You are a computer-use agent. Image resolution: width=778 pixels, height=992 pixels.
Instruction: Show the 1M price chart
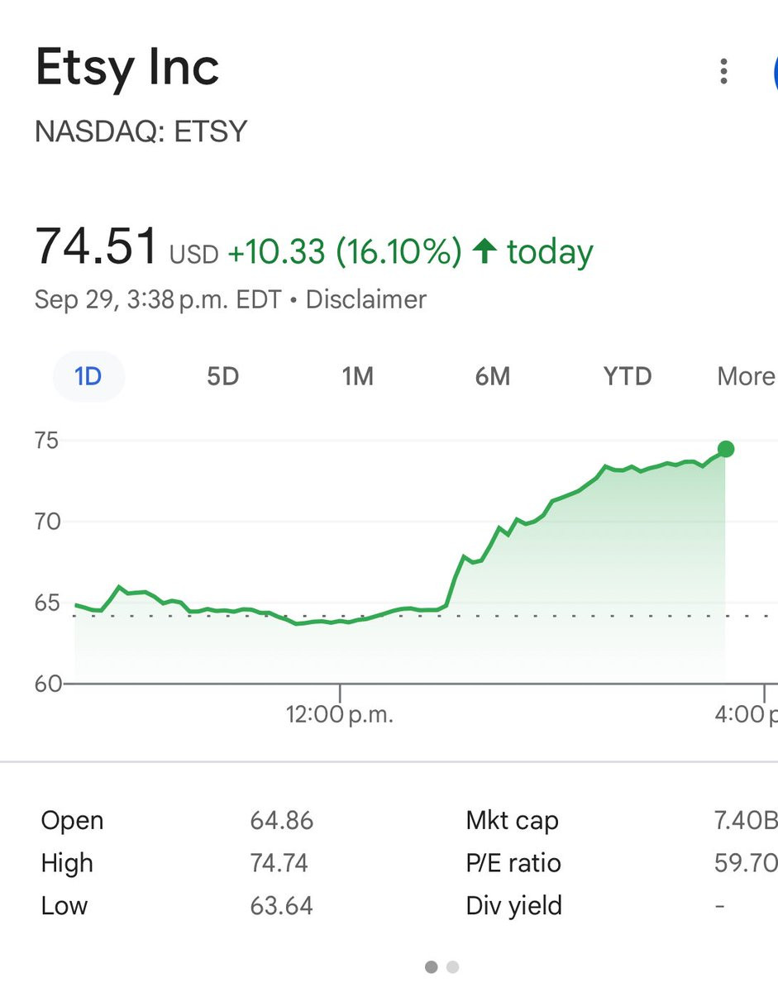coord(357,377)
